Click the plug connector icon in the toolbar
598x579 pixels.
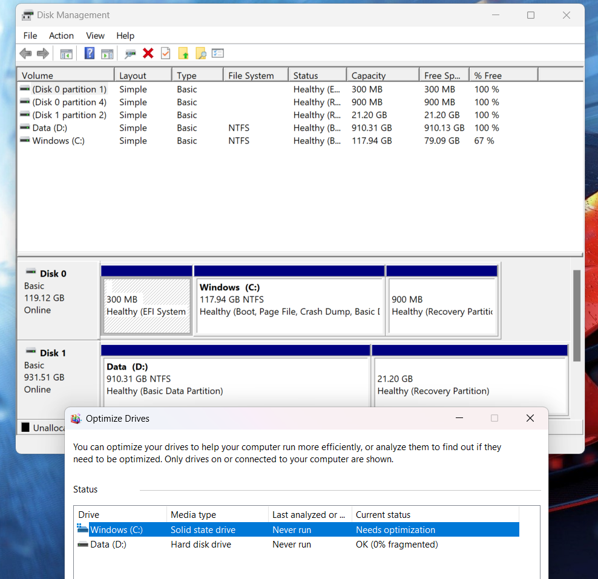130,54
